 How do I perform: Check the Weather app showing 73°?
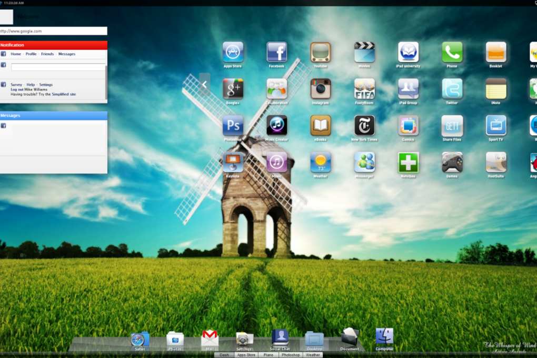[321, 162]
